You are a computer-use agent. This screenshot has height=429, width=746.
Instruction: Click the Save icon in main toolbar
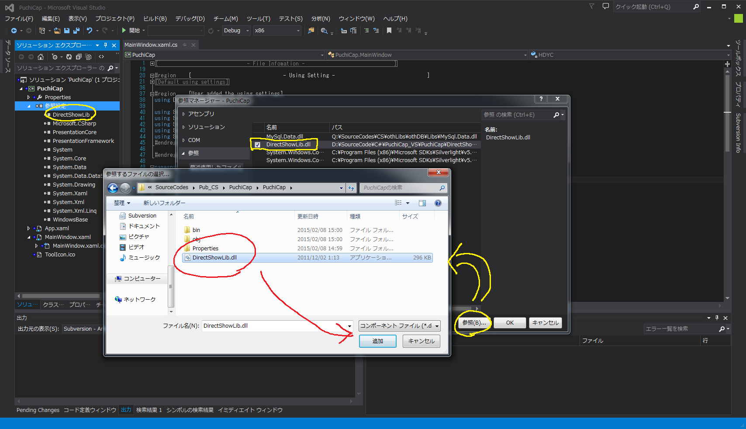[x=67, y=31]
